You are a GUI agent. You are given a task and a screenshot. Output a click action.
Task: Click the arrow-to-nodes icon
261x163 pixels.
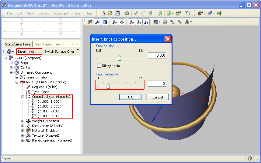(x=179, y=22)
